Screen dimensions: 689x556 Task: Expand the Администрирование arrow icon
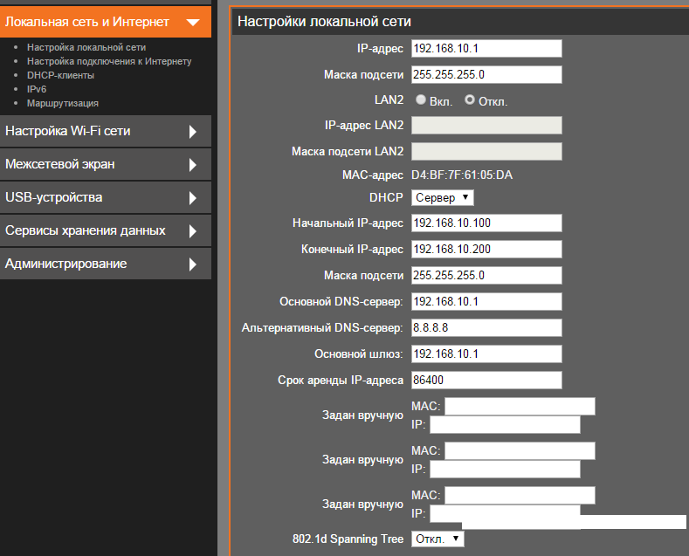[193, 264]
